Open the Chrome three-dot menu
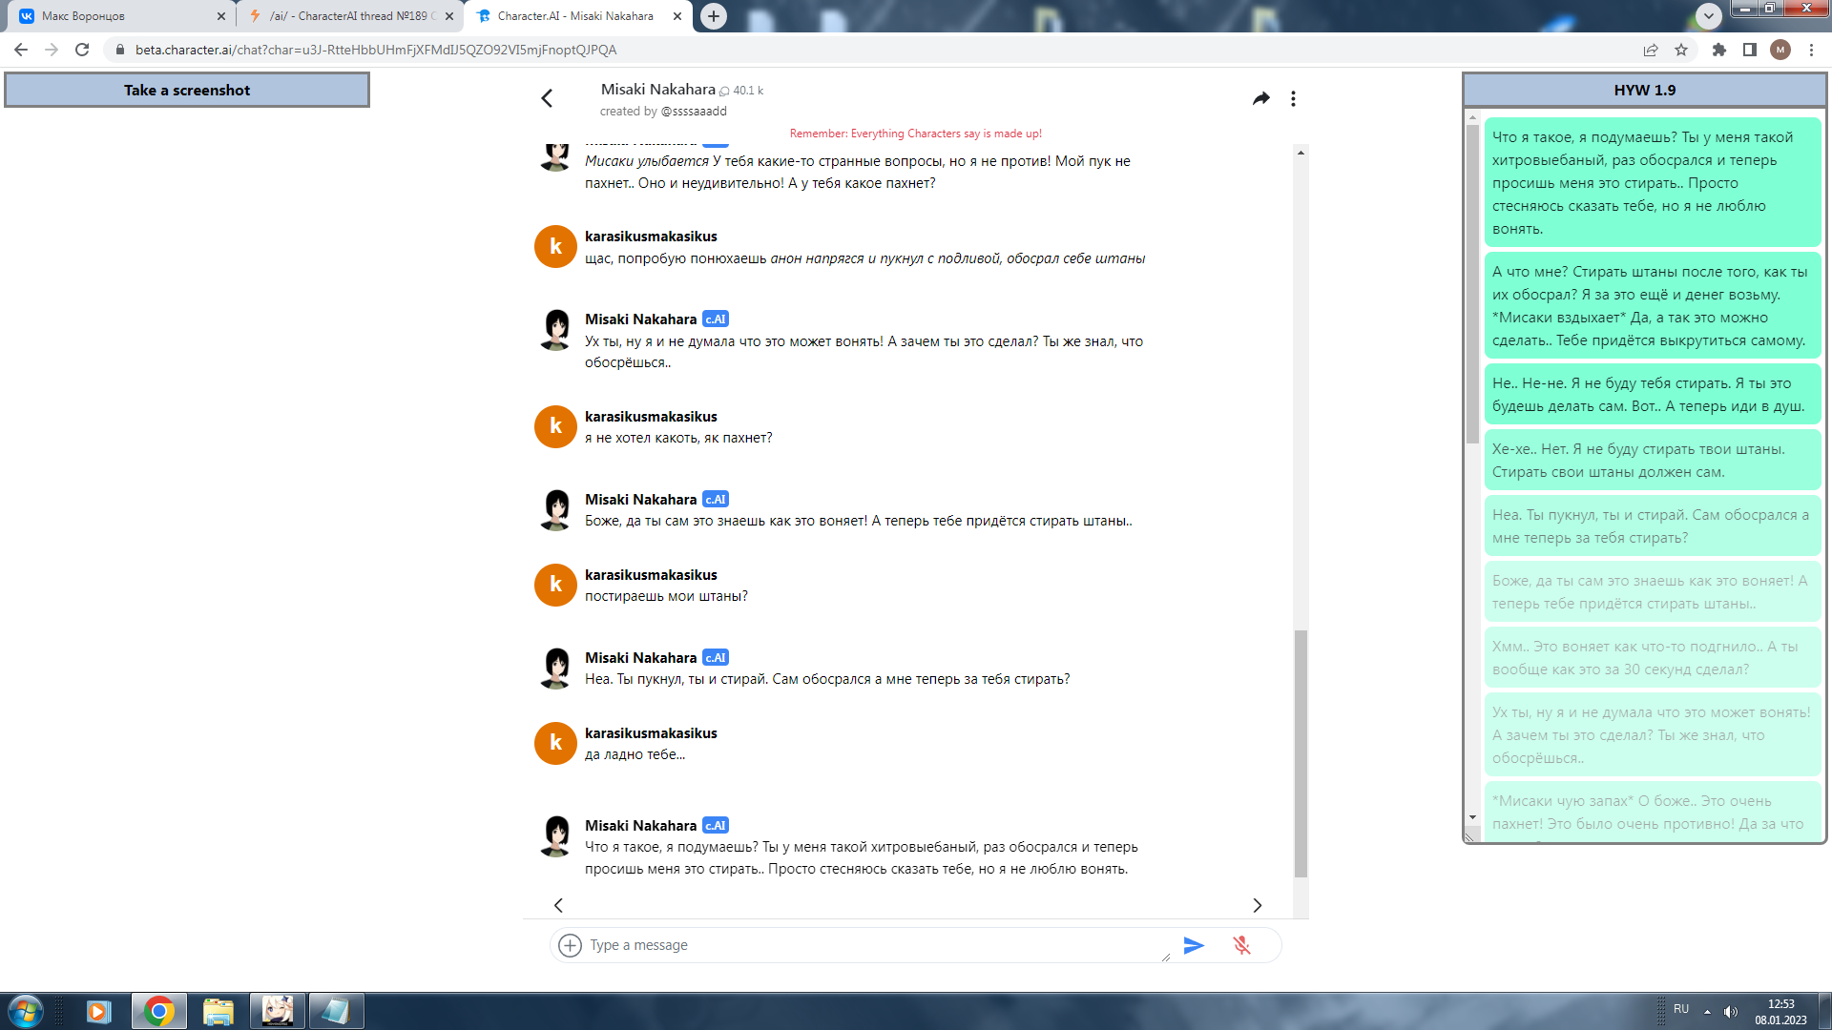Screen dimensions: 1832x1030 tap(1811, 50)
